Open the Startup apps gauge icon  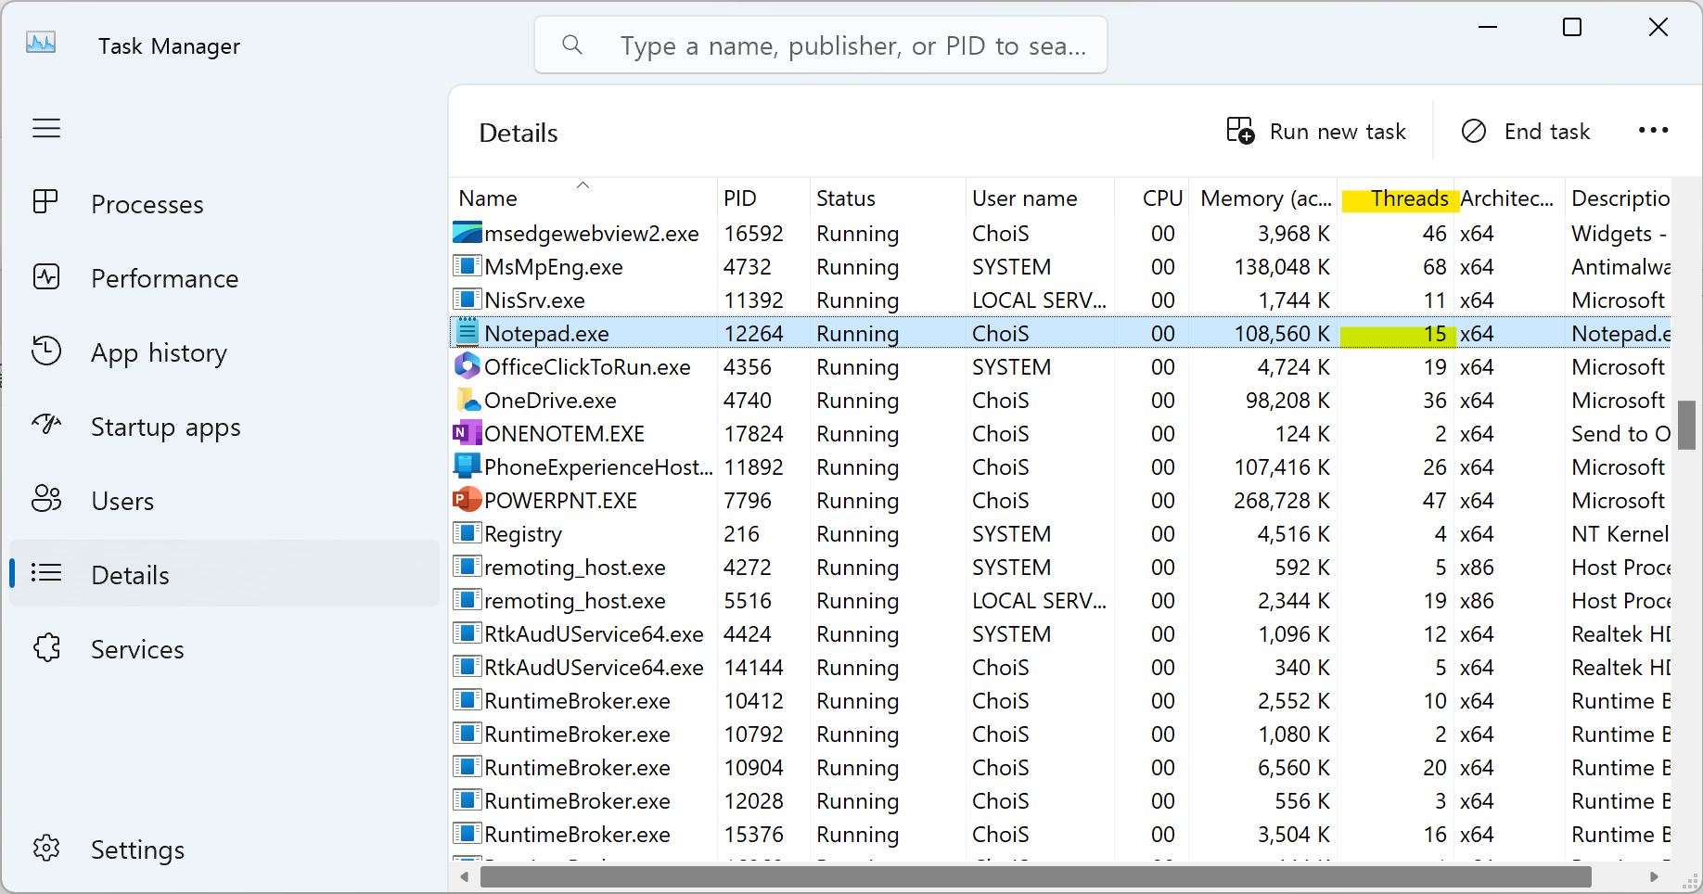pos(46,425)
